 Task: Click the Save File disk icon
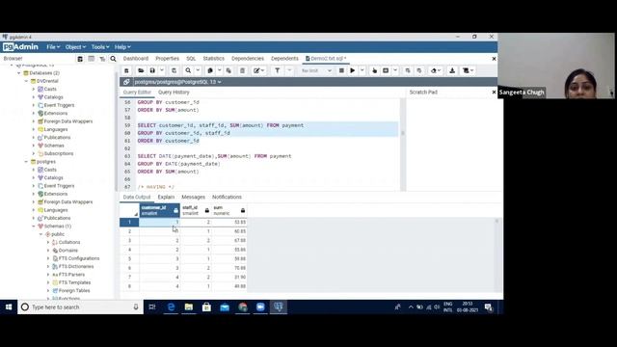pos(152,70)
